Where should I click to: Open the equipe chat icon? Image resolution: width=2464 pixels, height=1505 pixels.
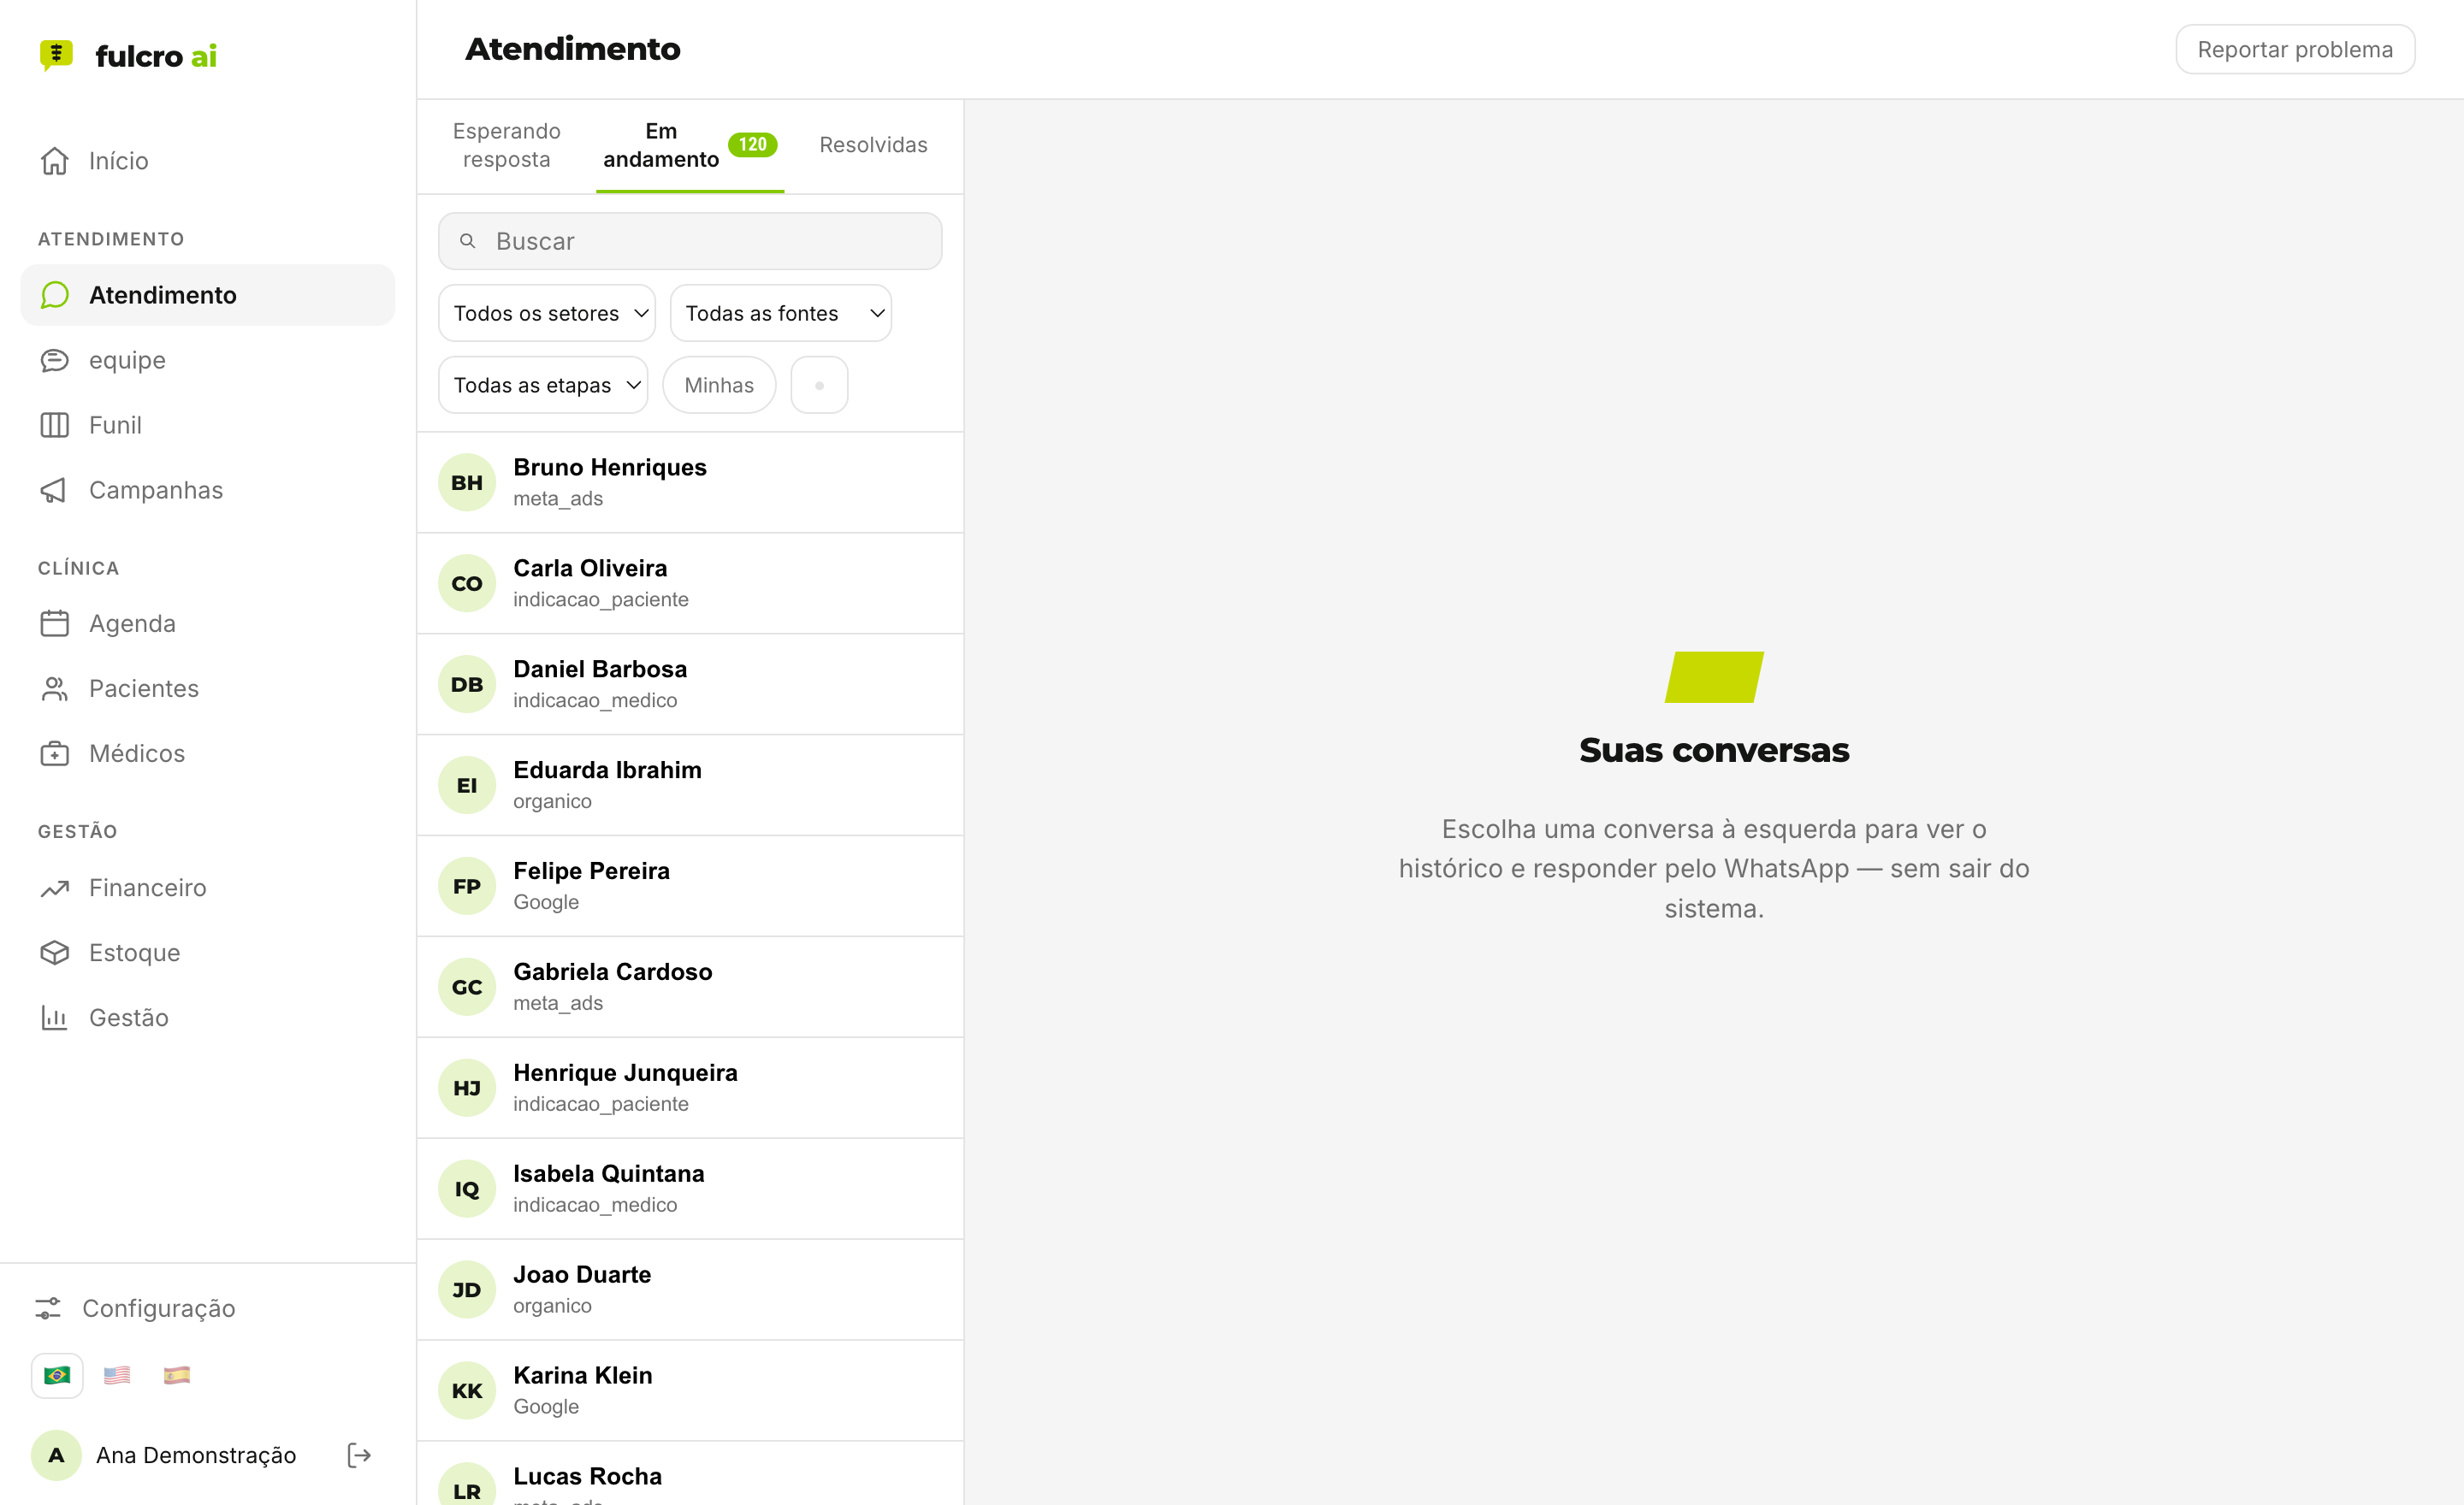pos(55,360)
